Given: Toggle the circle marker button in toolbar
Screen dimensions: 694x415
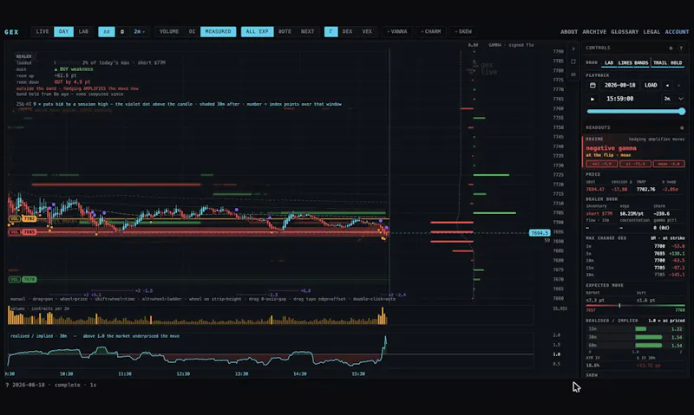Looking at the screenshot, I should [x=122, y=31].
